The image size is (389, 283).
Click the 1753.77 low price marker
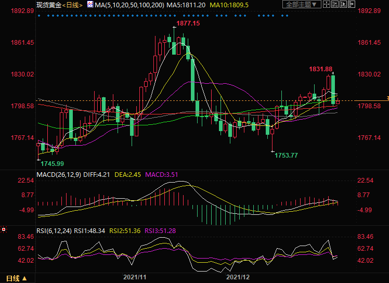(286, 155)
